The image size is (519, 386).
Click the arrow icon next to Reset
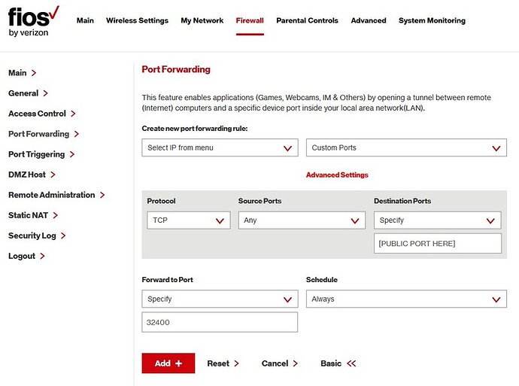[x=236, y=363]
